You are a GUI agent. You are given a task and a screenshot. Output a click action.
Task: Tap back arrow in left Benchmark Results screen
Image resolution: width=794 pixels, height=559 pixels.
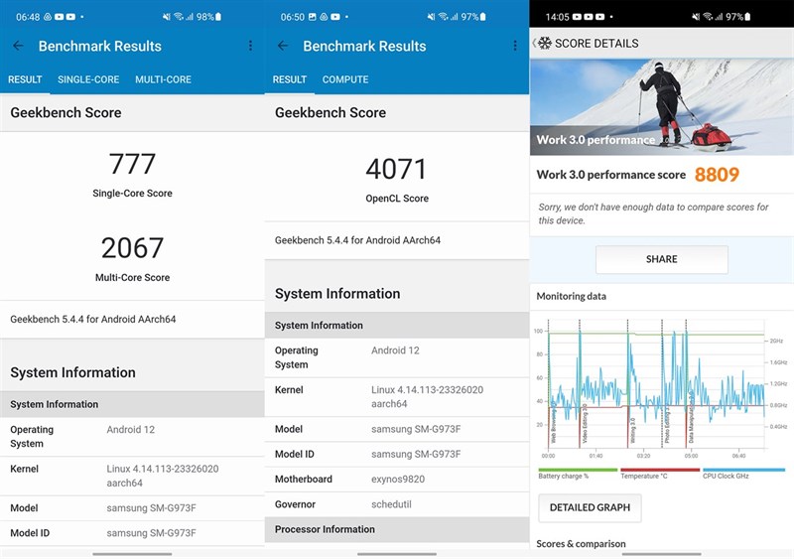pyautogui.click(x=18, y=46)
